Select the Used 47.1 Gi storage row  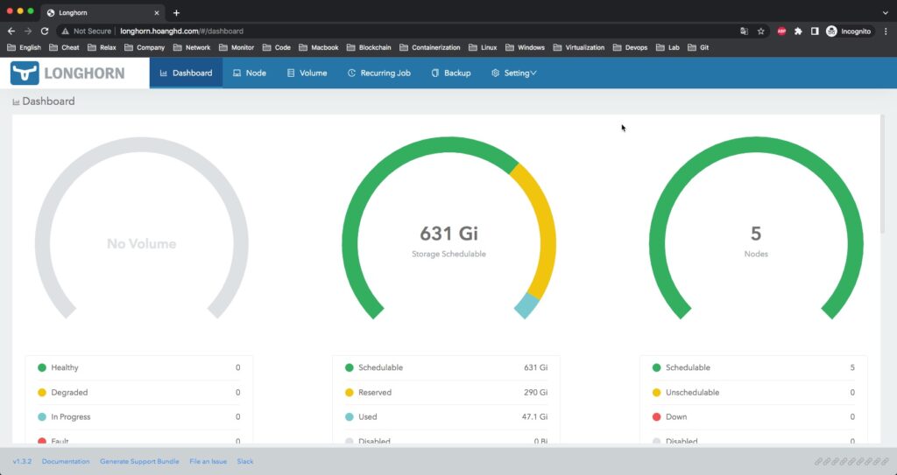pos(446,417)
